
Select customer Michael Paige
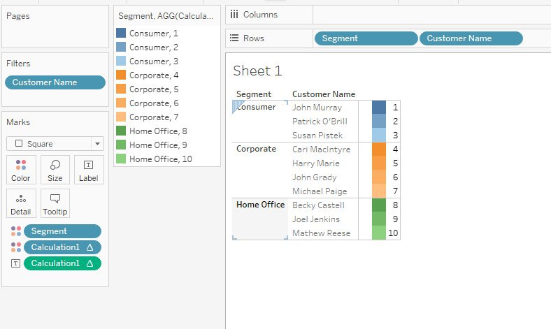(x=320, y=191)
